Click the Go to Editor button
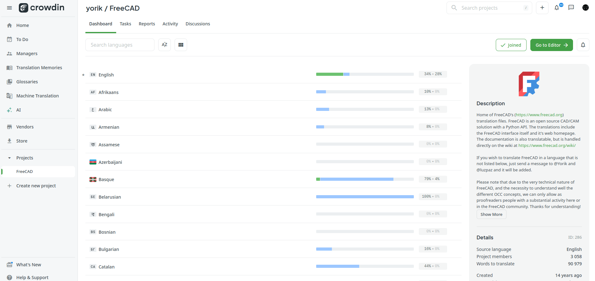 tap(551, 45)
